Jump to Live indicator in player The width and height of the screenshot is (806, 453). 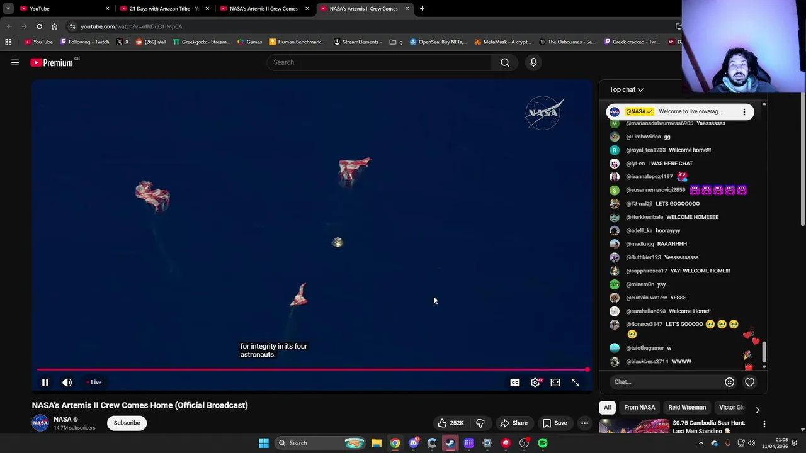click(94, 382)
